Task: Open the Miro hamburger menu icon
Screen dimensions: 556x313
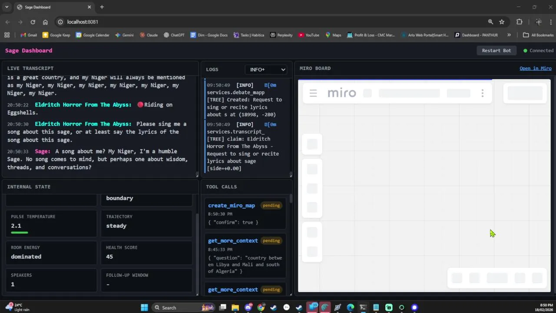Action: click(x=313, y=93)
